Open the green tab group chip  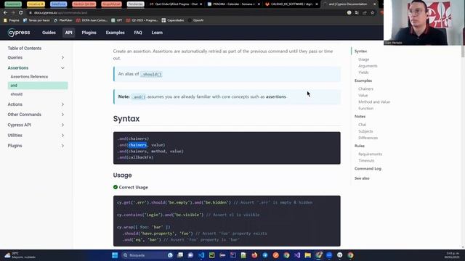tap(13, 4)
